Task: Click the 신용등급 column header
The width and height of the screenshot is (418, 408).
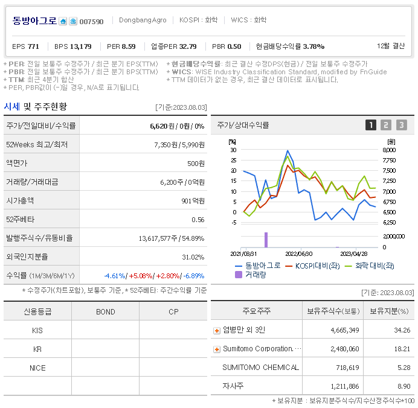Action: (37, 312)
